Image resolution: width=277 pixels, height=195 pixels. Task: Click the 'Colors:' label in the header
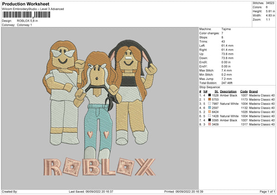tap(257, 7)
